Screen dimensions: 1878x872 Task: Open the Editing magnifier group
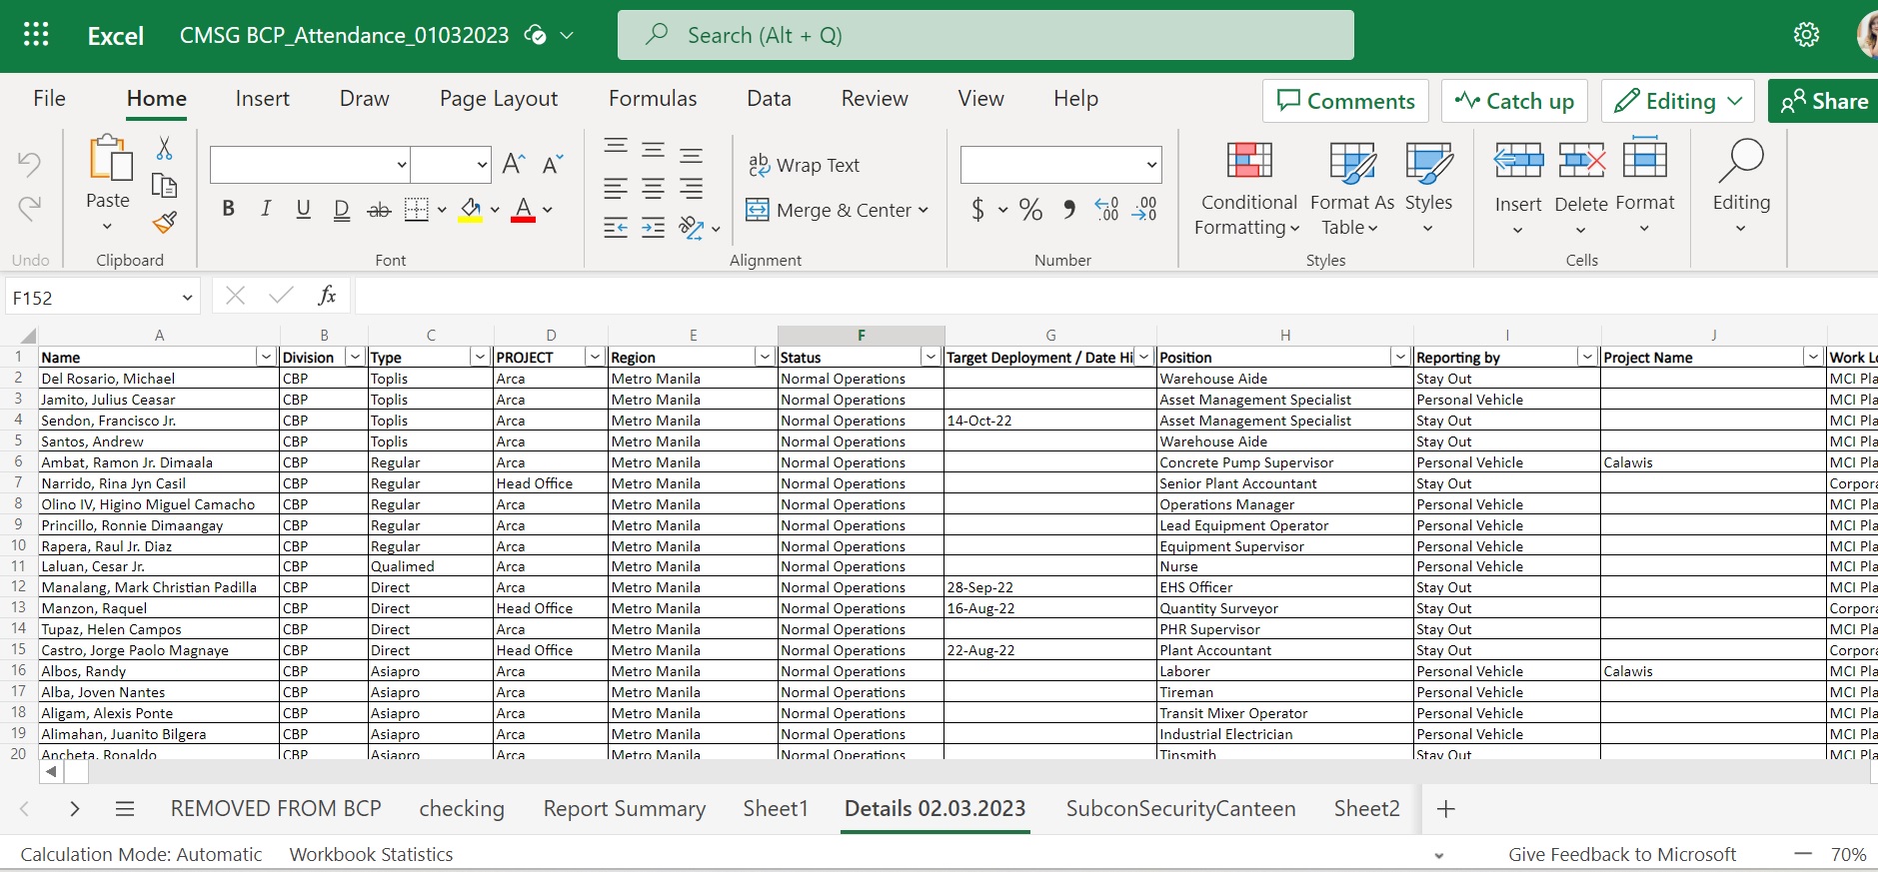1741,186
